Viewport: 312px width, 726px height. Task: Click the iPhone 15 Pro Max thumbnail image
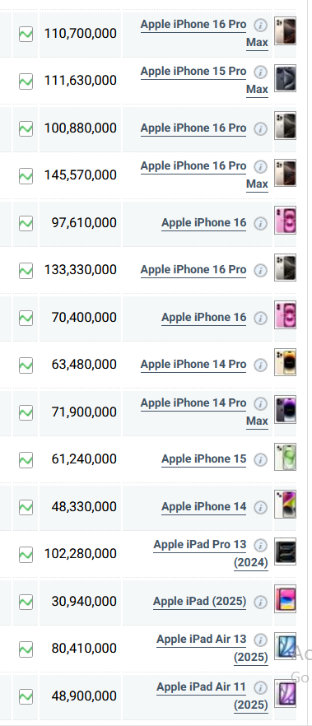point(285,78)
